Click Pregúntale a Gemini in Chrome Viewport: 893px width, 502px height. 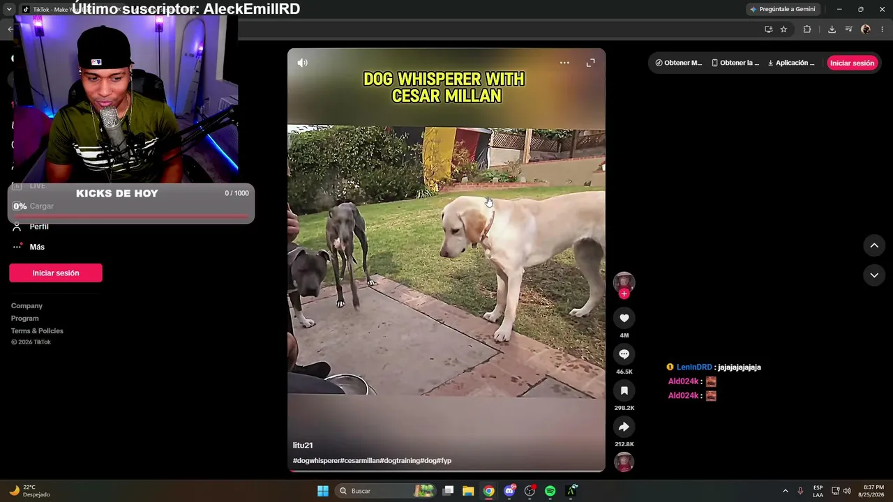click(x=782, y=9)
